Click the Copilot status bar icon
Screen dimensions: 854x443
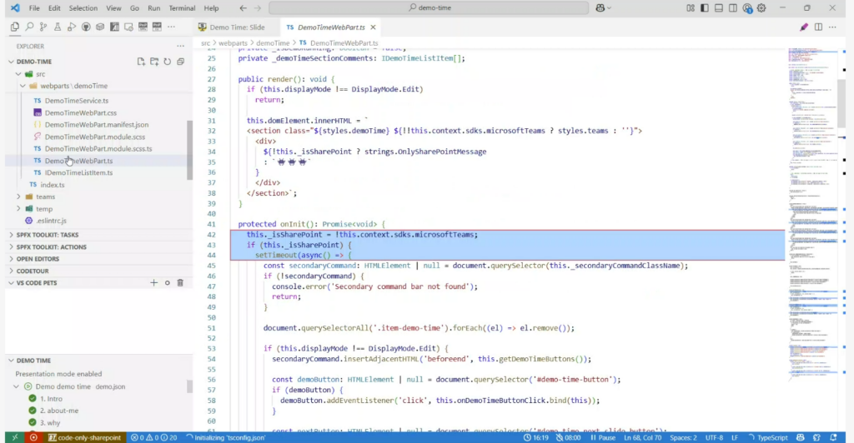pos(800,437)
